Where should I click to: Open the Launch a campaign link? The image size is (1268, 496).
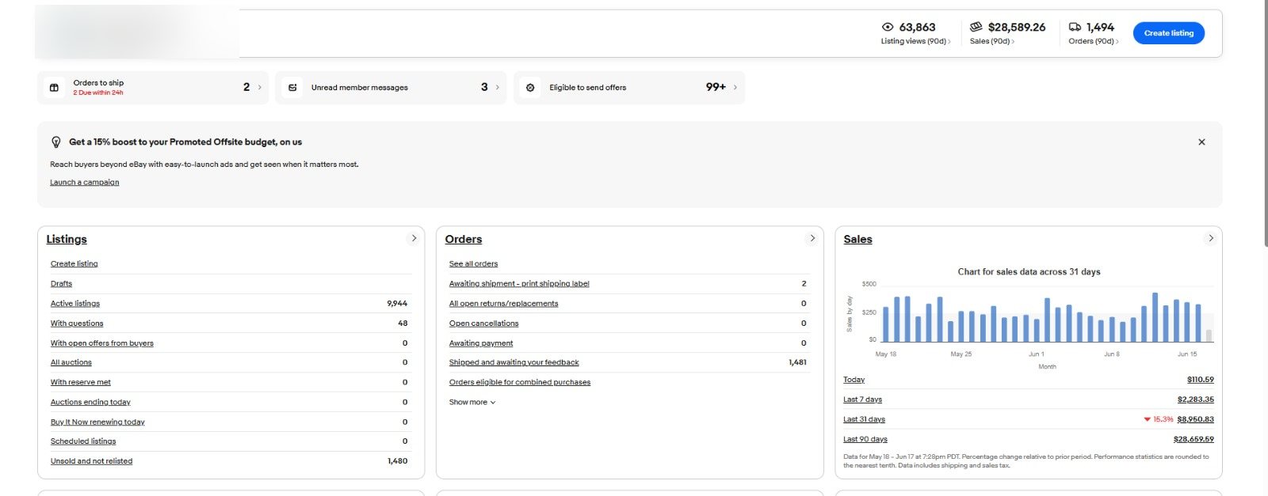pos(84,183)
